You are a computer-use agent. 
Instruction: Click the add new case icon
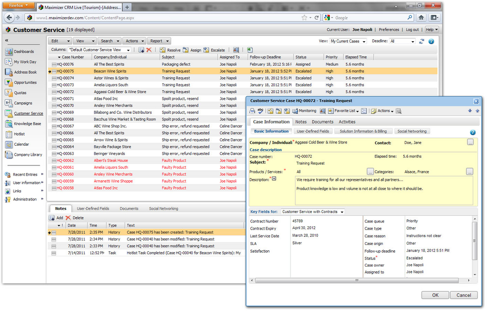pyautogui.click(x=141, y=50)
